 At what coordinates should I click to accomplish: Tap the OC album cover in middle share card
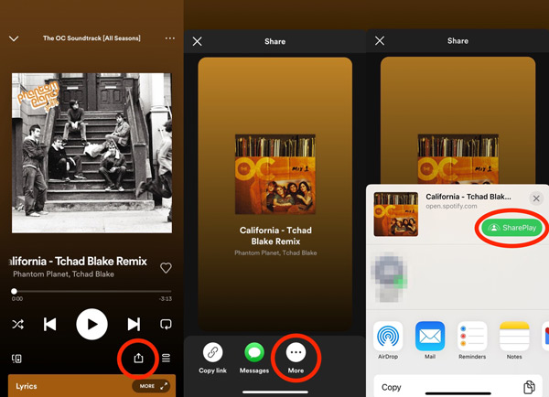pos(275,175)
